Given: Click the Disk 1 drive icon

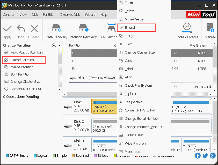Looking at the screenshot, I should click(68, 107).
